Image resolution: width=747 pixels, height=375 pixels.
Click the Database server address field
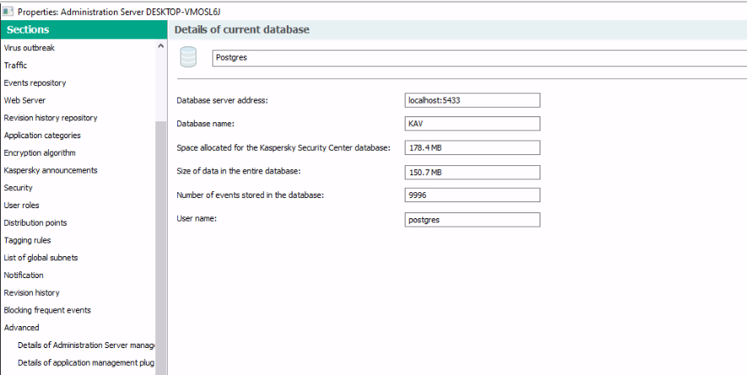472,100
